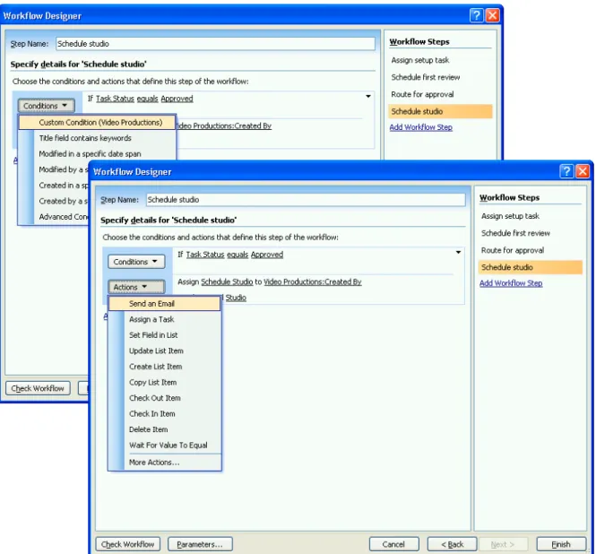
Task: Click the Finish button
Action: click(561, 544)
